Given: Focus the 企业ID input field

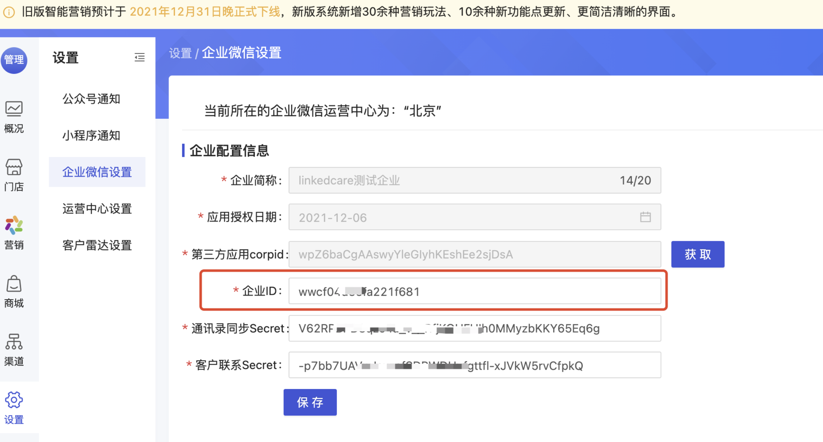Looking at the screenshot, I should click(475, 291).
